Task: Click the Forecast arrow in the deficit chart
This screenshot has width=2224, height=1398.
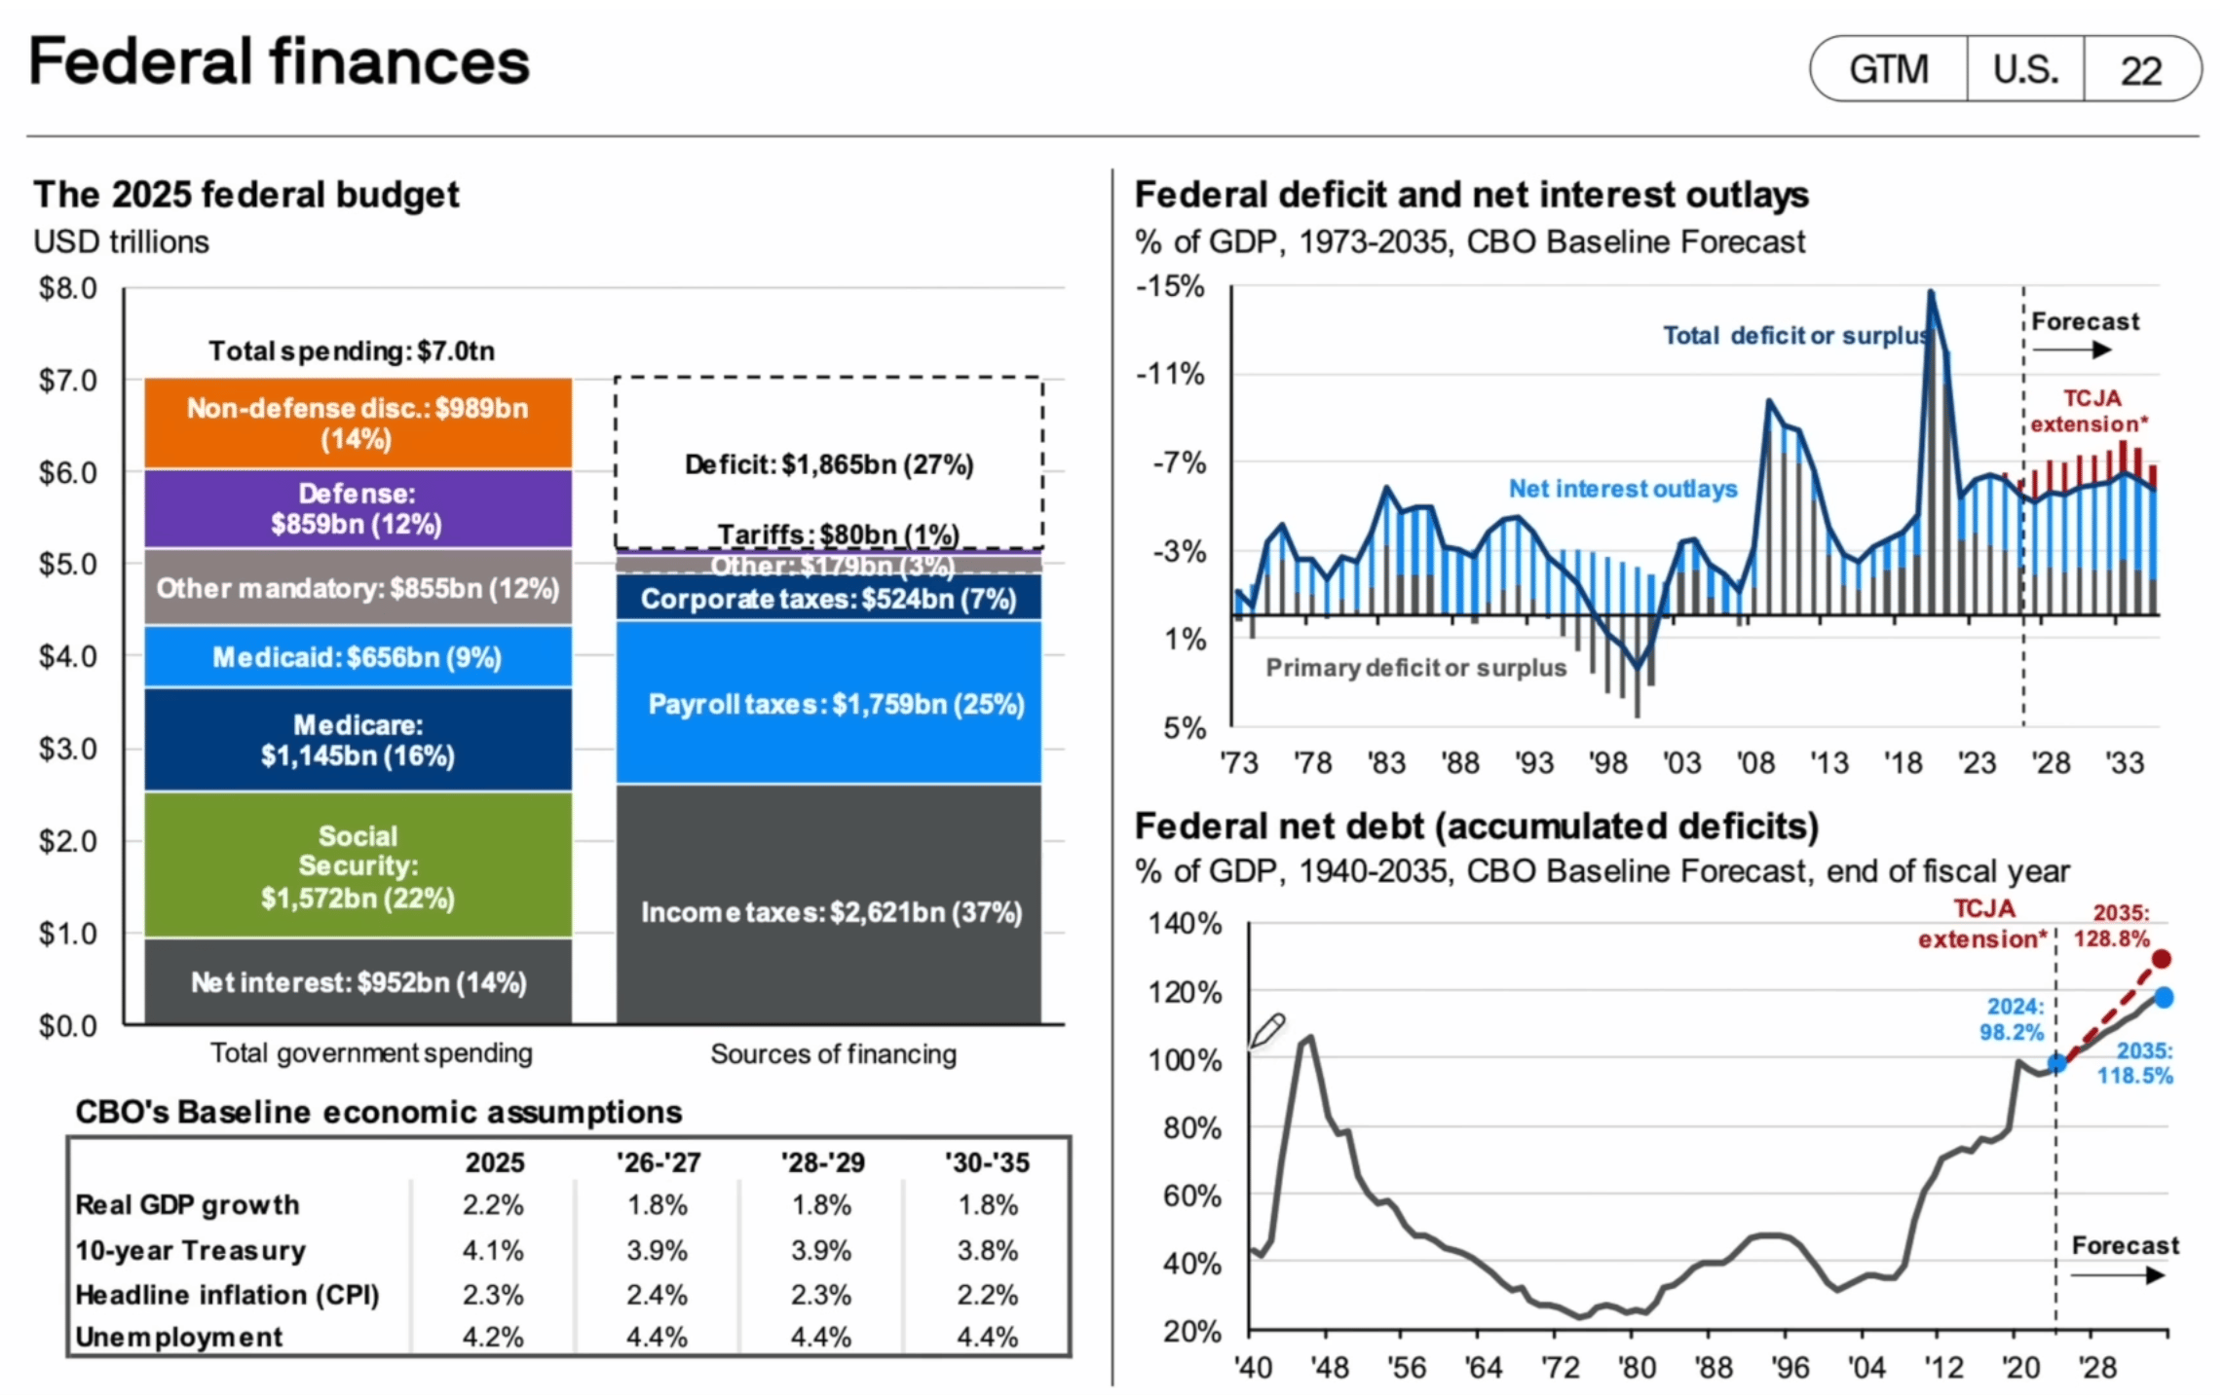Action: [2071, 350]
